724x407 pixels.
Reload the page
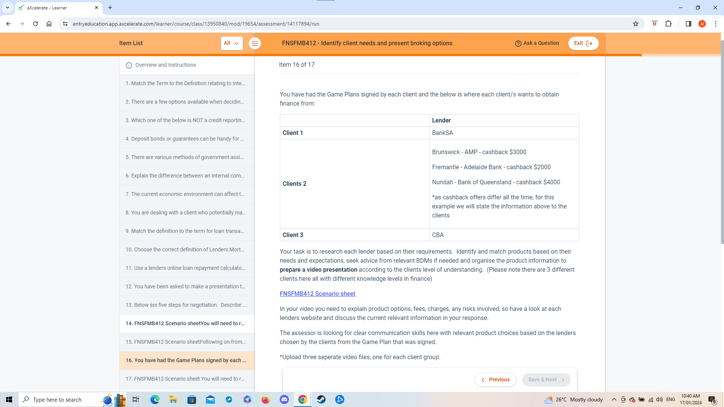(35, 24)
